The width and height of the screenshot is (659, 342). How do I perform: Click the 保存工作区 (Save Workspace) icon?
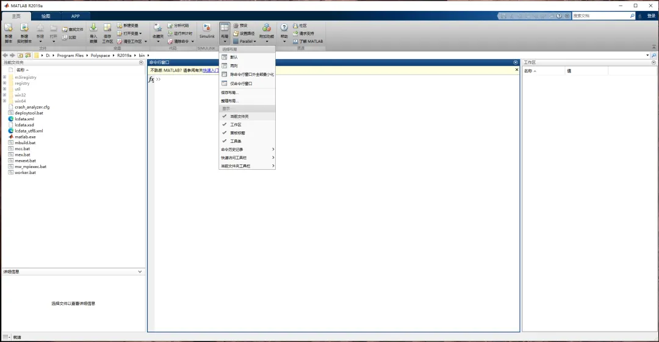pyautogui.click(x=107, y=28)
